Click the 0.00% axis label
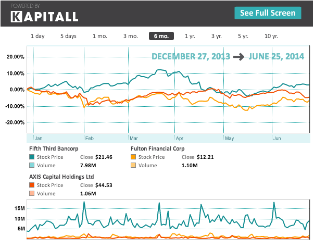 (x=17, y=90)
